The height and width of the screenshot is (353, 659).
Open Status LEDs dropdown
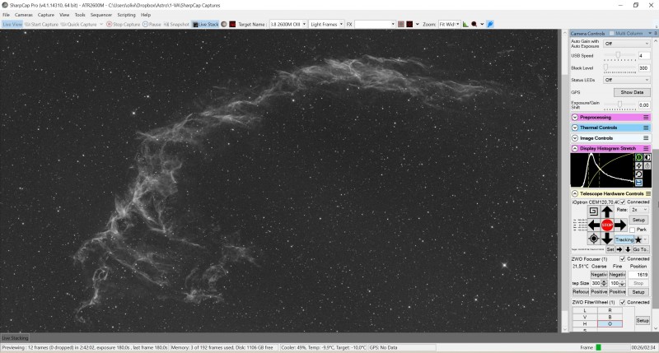pyautogui.click(x=627, y=80)
